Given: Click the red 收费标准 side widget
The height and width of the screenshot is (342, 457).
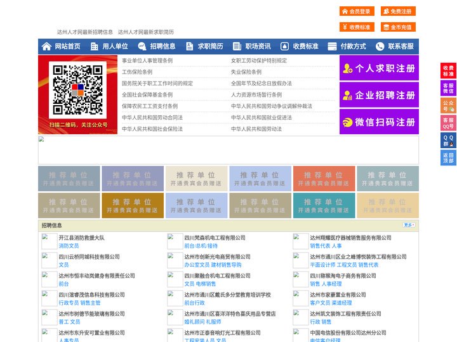Looking at the screenshot, I should click(x=448, y=70).
